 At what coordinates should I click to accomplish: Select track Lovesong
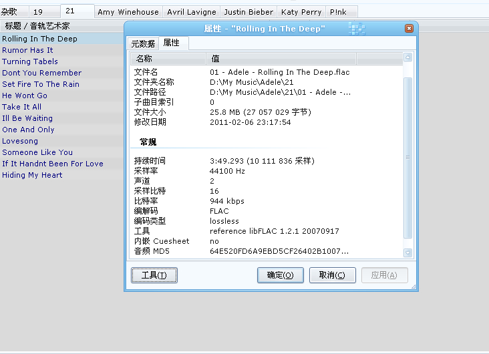61,141
